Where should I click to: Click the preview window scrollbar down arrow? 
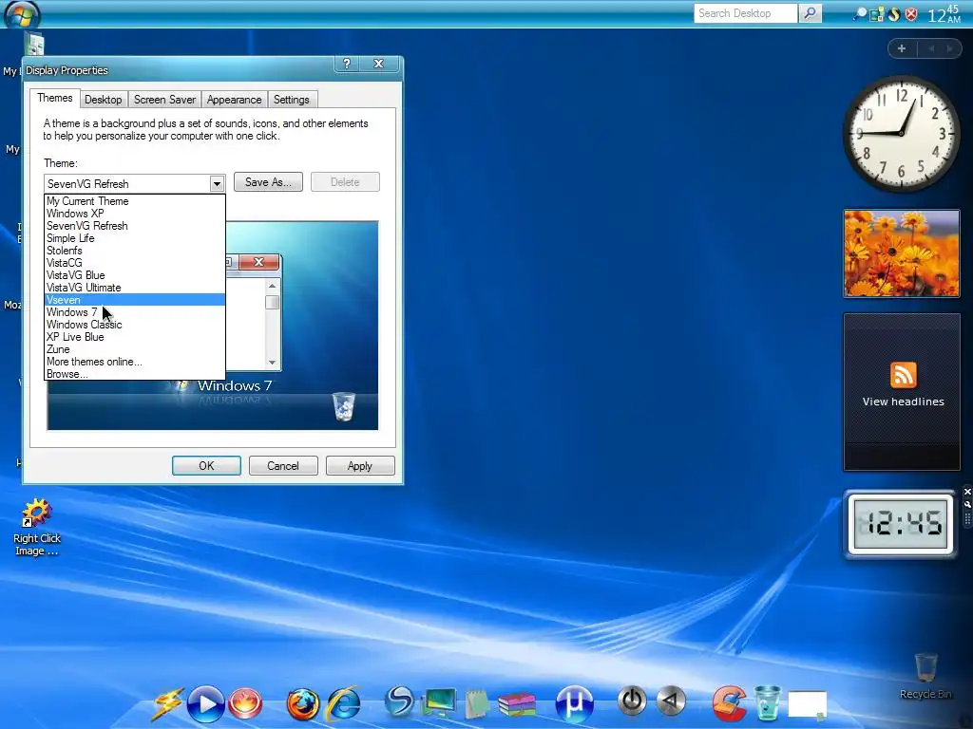click(272, 362)
